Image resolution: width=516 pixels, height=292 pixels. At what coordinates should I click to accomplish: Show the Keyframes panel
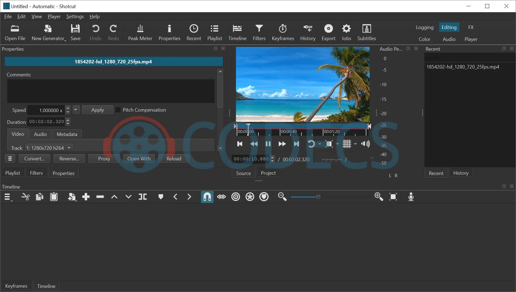[282, 33]
